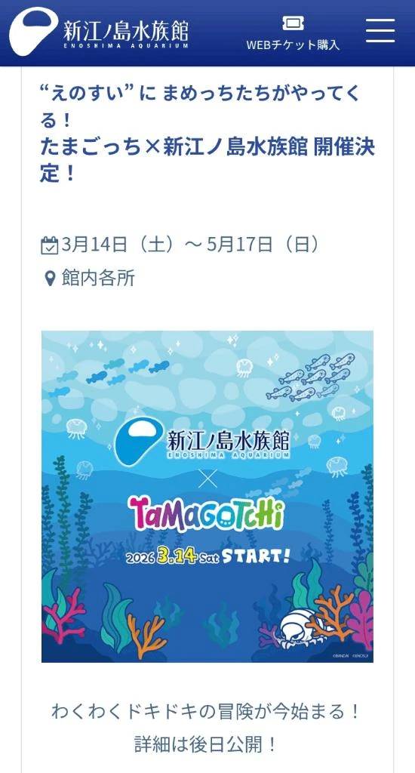Click the 新江ノ島水族館 header title
This screenshot has height=773, width=415.
[126, 30]
